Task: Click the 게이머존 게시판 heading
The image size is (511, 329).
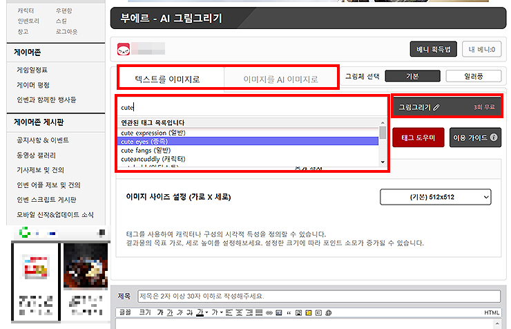Action: click(39, 122)
